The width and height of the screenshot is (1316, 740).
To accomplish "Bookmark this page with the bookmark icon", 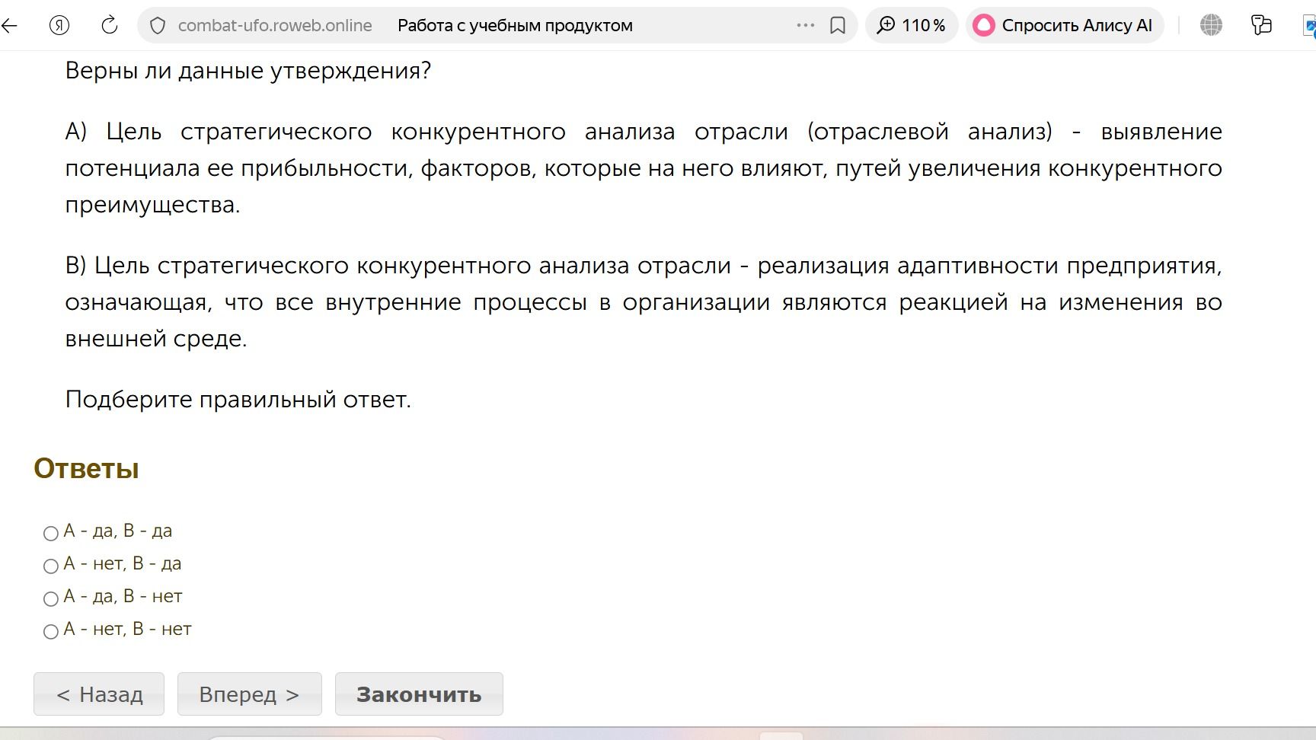I will 838,26.
